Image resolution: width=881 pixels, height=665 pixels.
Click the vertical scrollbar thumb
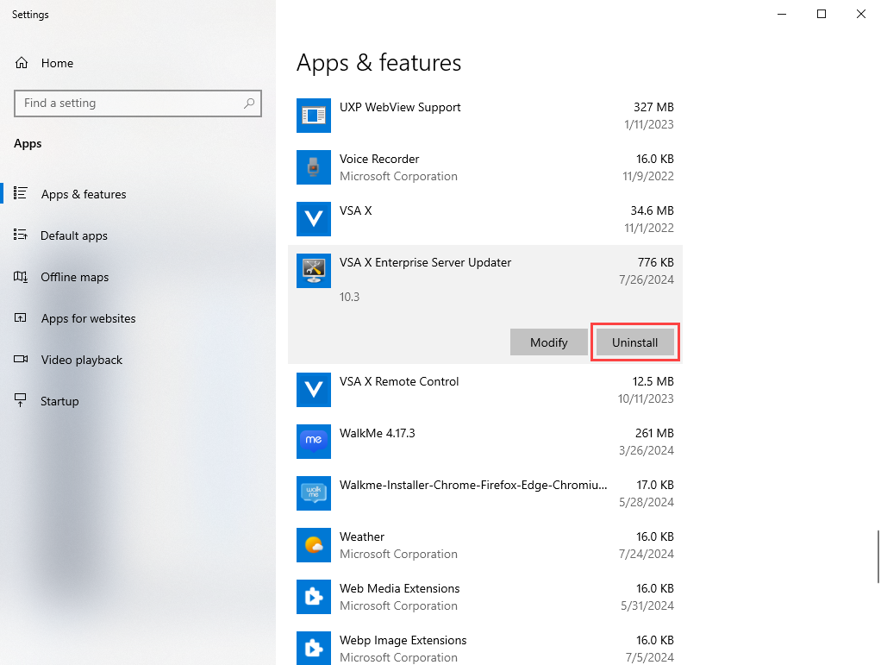(878, 556)
